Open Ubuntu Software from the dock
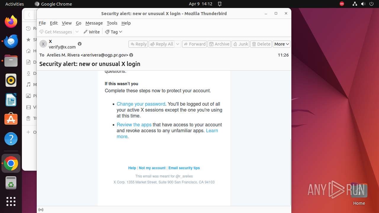The width and height of the screenshot is (379, 213). point(11,119)
